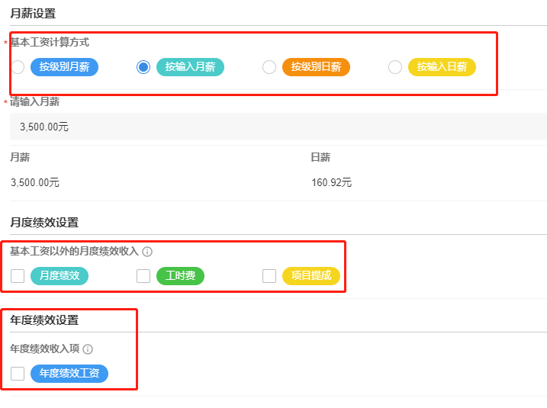
Task: Click info icon beside 年度绩效收入项
Action: coord(88,349)
